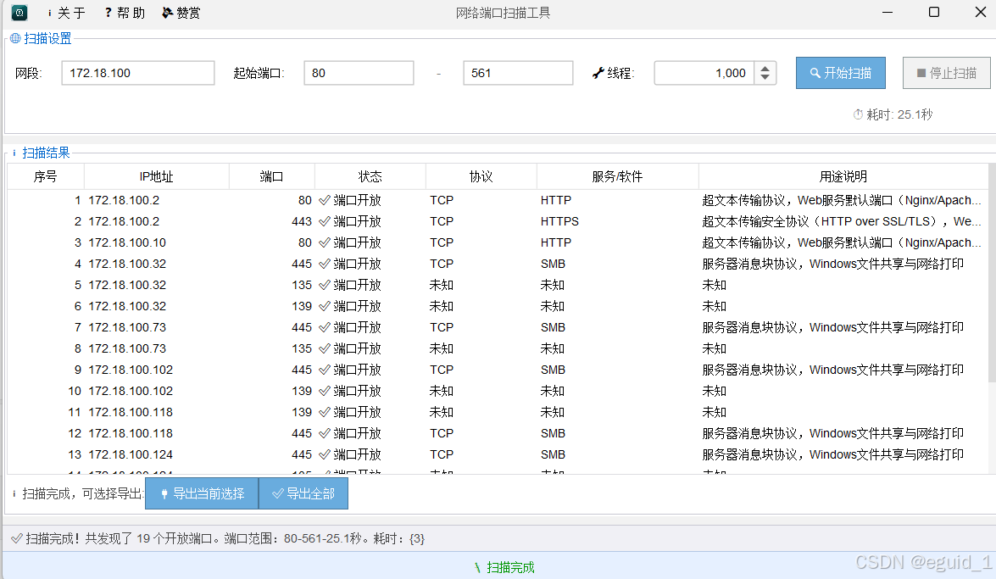This screenshot has height=579, width=996.
Task: Click the check icon in row 6
Action: point(325,306)
